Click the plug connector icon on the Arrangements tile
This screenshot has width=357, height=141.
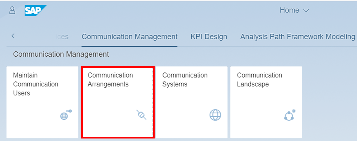[x=141, y=115]
